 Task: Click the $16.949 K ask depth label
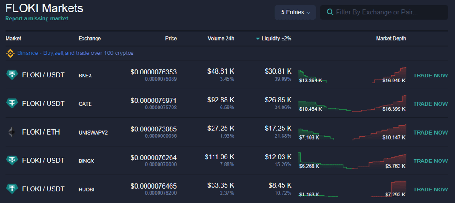pyautogui.click(x=394, y=81)
